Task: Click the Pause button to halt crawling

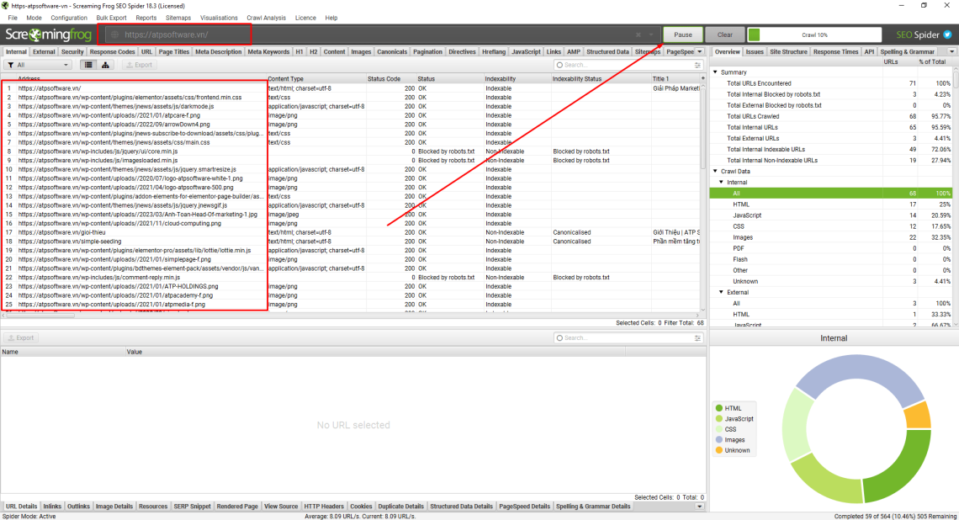Action: [682, 34]
